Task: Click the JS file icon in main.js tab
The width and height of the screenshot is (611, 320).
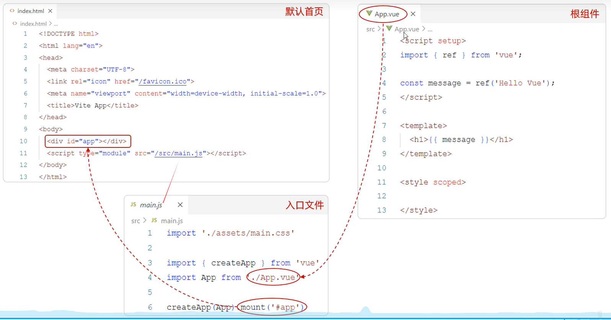Action: (x=133, y=205)
